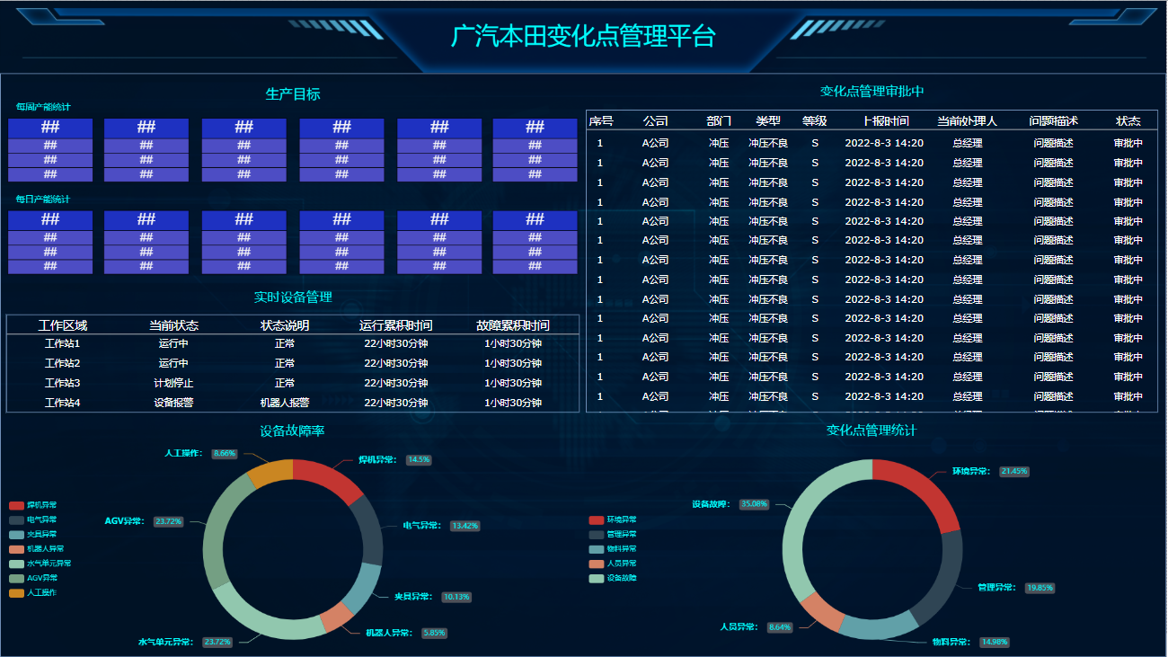This screenshot has height=657, width=1168.
Task: Click 问题描述 column header
Action: (x=1054, y=121)
